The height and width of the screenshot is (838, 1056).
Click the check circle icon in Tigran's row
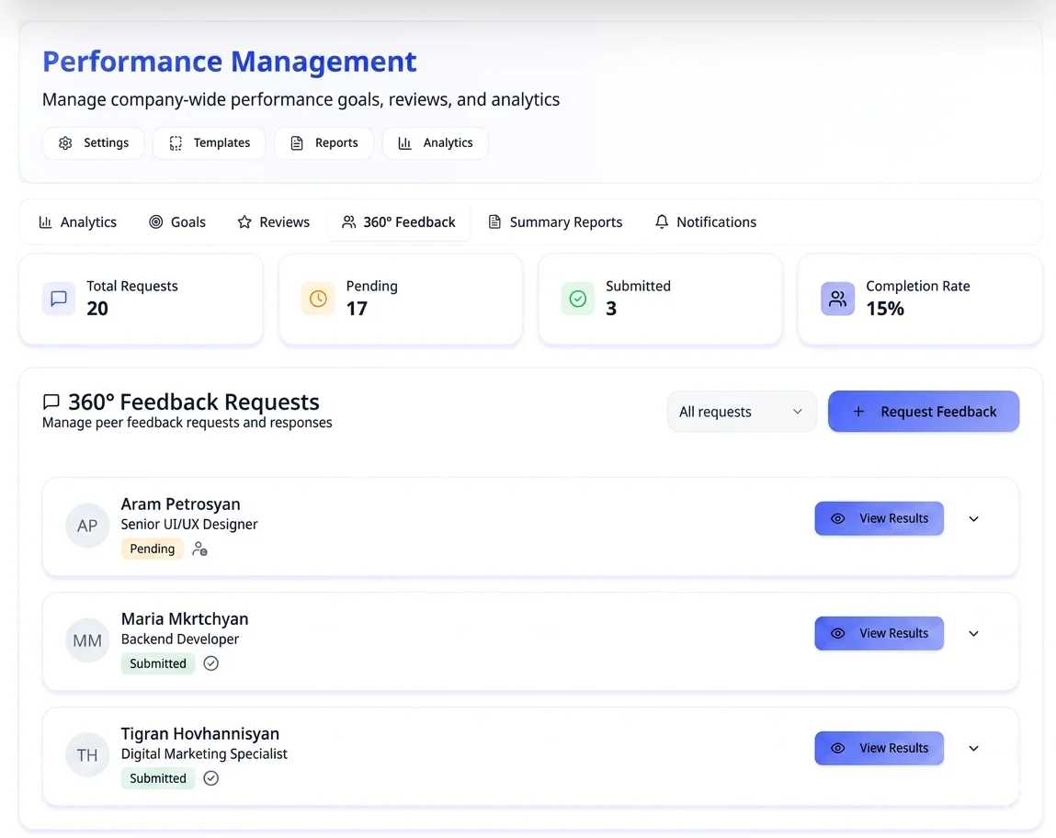click(210, 778)
